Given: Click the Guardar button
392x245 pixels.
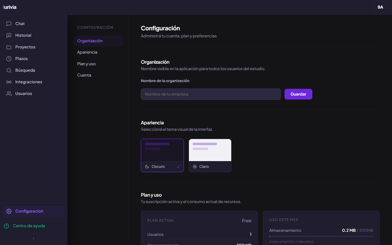Looking at the screenshot, I should click(x=298, y=94).
